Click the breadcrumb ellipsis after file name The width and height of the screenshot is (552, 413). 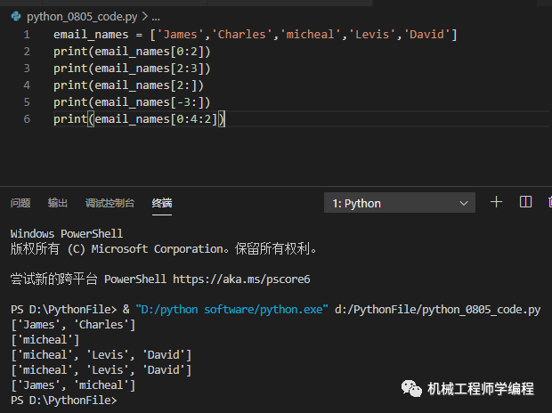click(156, 17)
